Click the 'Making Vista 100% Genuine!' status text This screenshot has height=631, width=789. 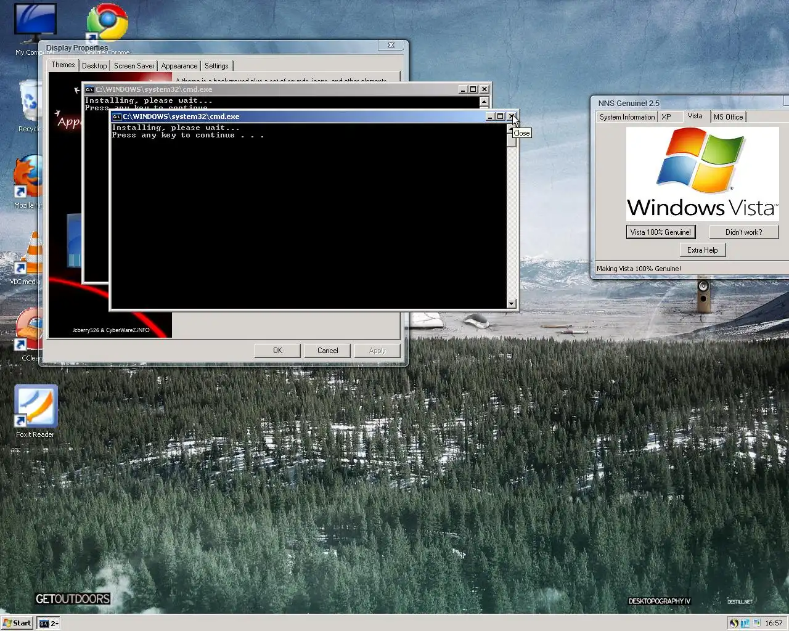[x=639, y=269]
